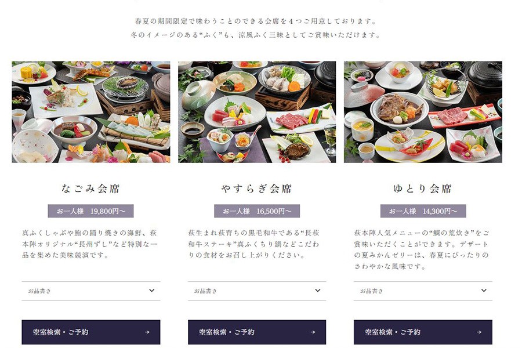
Task: Reserve なごみ会席 via 空室検索・ご予約 button
Action: [91, 332]
